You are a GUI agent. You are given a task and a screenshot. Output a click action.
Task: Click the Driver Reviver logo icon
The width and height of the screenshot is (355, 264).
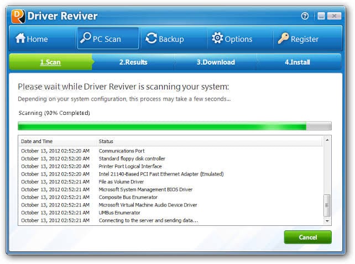[x=18, y=16]
